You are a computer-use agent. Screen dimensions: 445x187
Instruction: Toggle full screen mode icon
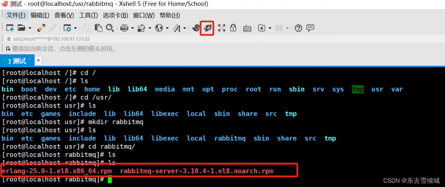221,28
